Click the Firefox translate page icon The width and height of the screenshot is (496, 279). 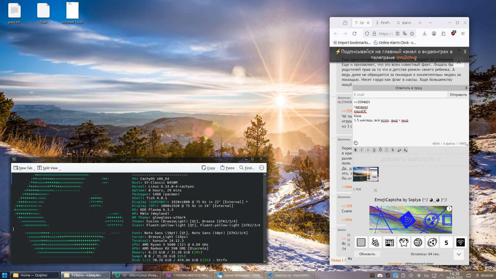point(405,34)
